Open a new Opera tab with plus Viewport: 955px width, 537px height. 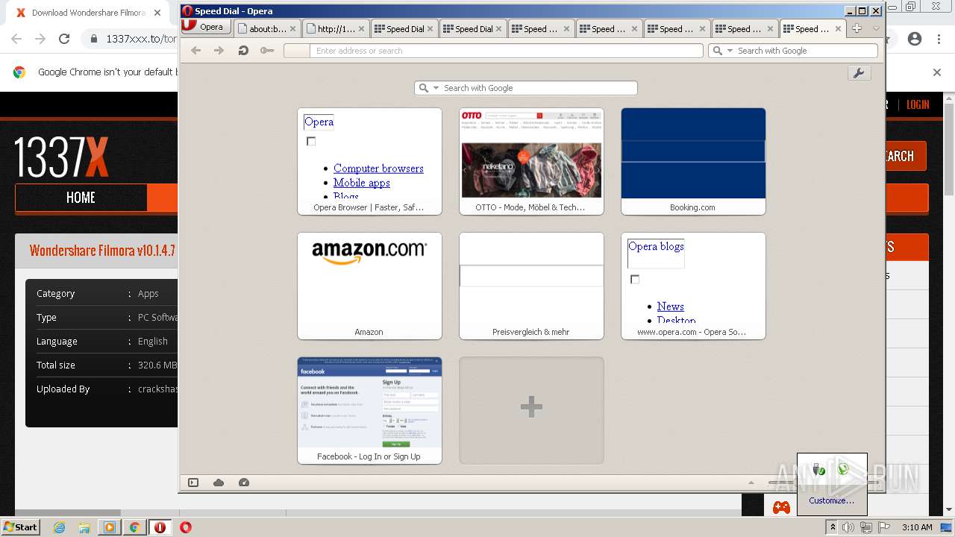857,28
